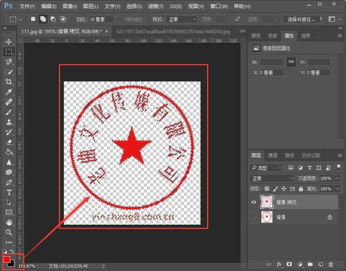Viewport: 346px width, 271px height.
Task: Open the blend mode 正常 dropdown
Action: 272,178
